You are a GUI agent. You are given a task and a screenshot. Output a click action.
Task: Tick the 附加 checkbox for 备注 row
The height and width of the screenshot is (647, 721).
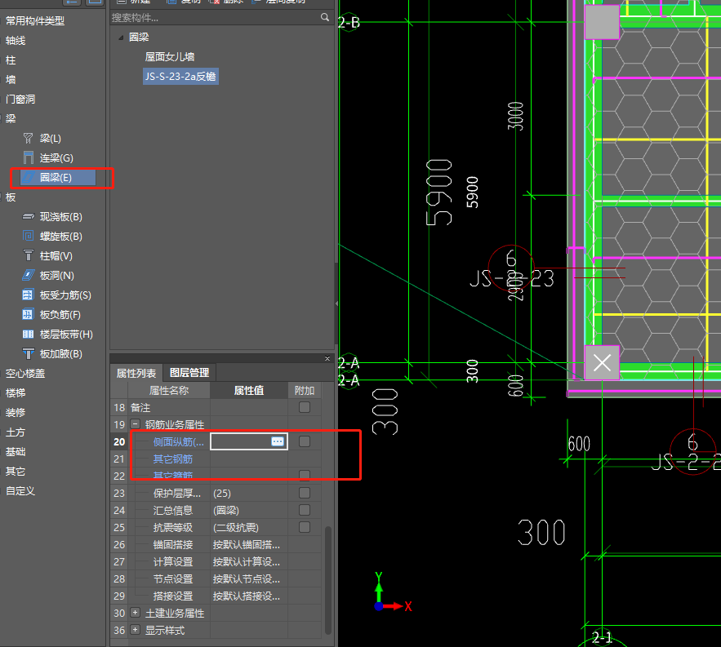click(x=305, y=407)
